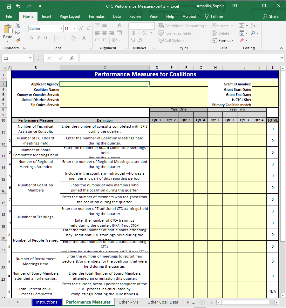Click the Percent Style icon
286x308 pixels.
145,33
